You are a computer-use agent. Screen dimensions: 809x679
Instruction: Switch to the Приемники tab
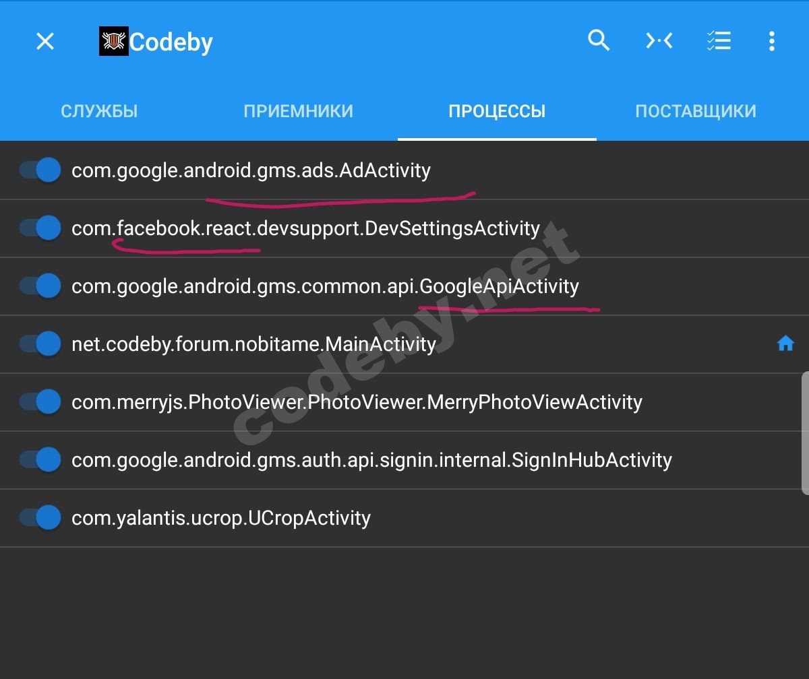[298, 111]
